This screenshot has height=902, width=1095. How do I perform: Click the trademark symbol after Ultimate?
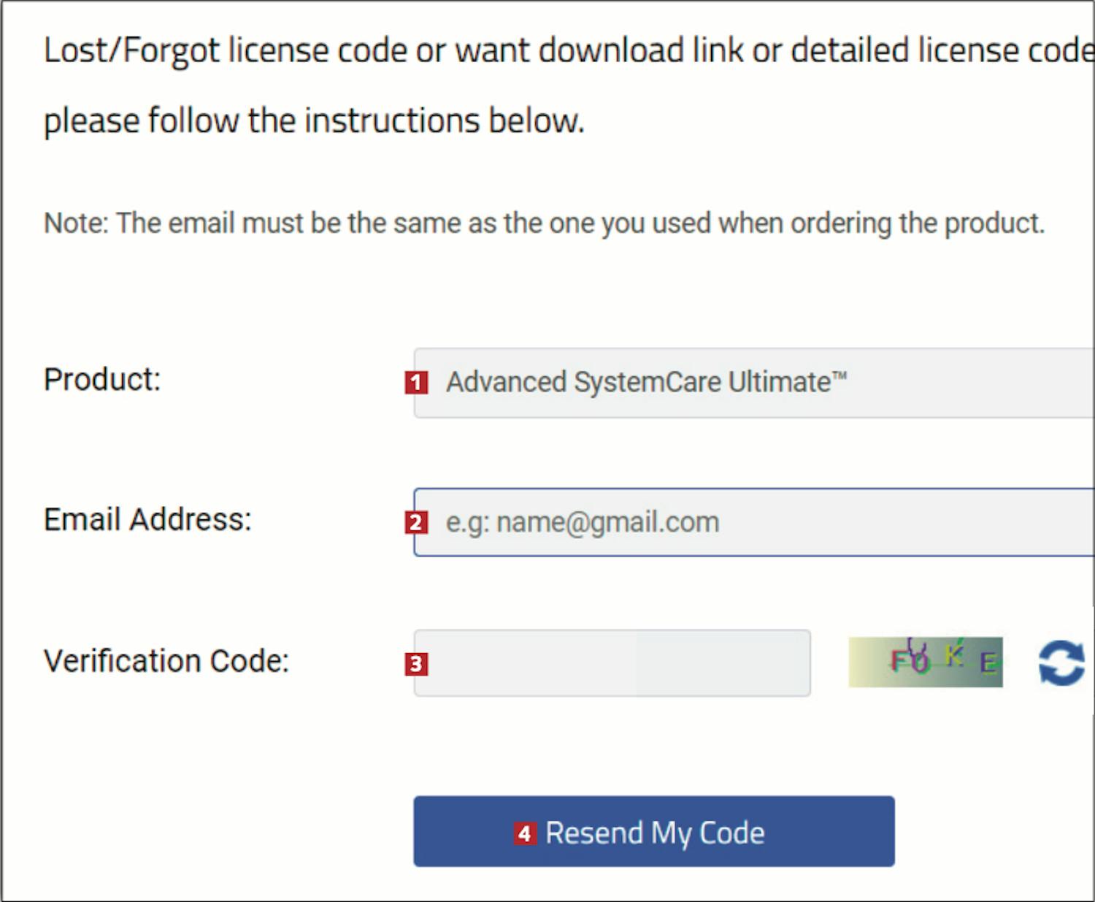tap(839, 376)
